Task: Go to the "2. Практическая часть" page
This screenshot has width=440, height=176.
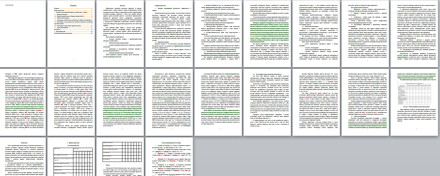Action: (x=71, y=157)
